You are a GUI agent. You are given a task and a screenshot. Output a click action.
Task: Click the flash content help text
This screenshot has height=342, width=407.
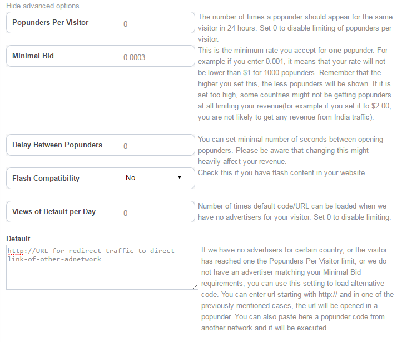point(282,172)
